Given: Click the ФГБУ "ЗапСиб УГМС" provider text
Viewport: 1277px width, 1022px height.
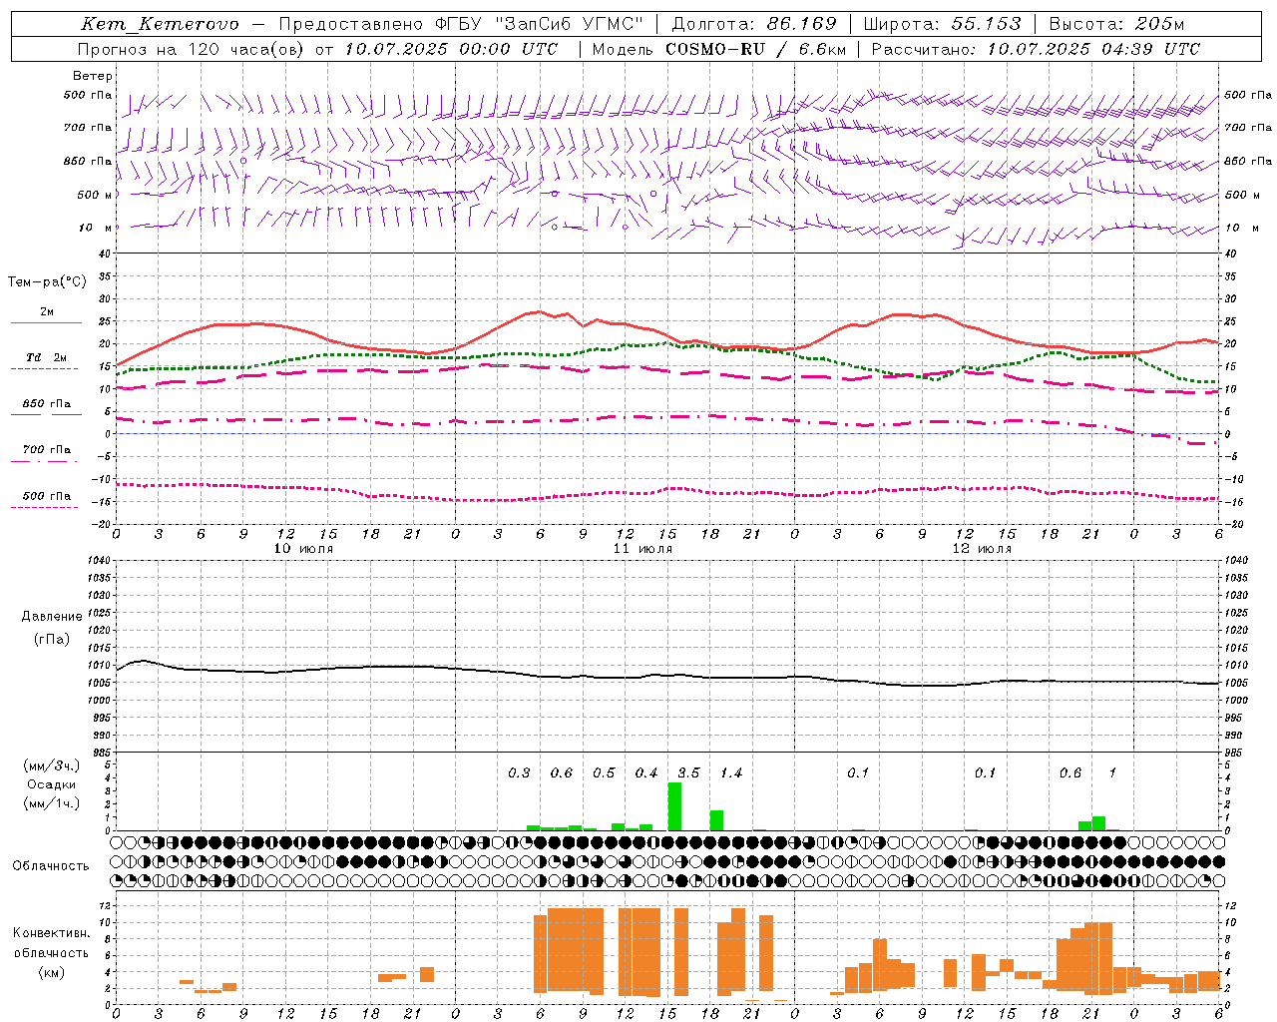Looking at the screenshot, I should tap(540, 24).
